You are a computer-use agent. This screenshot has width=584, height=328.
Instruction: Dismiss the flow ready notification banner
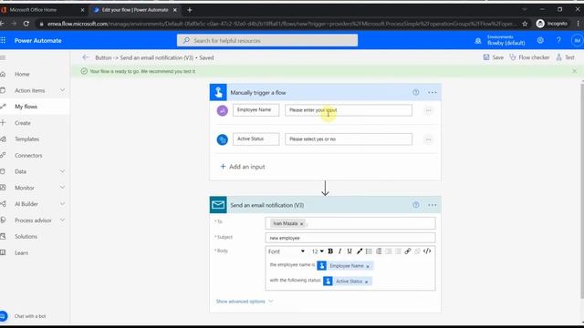click(574, 71)
